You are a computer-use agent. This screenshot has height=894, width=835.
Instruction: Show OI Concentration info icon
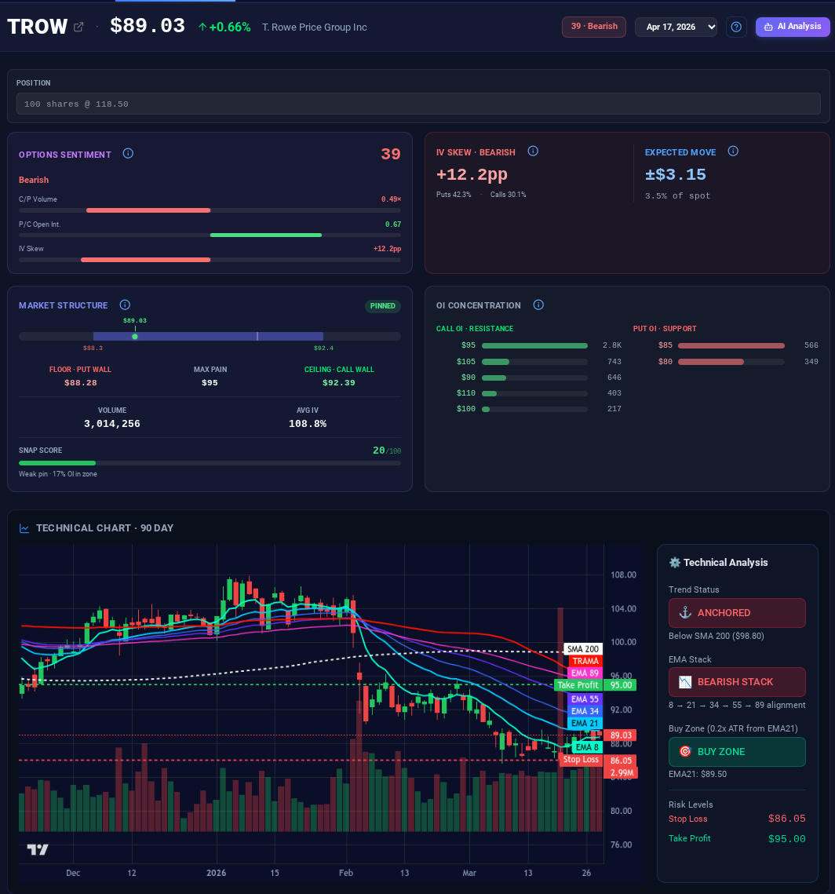pos(538,305)
